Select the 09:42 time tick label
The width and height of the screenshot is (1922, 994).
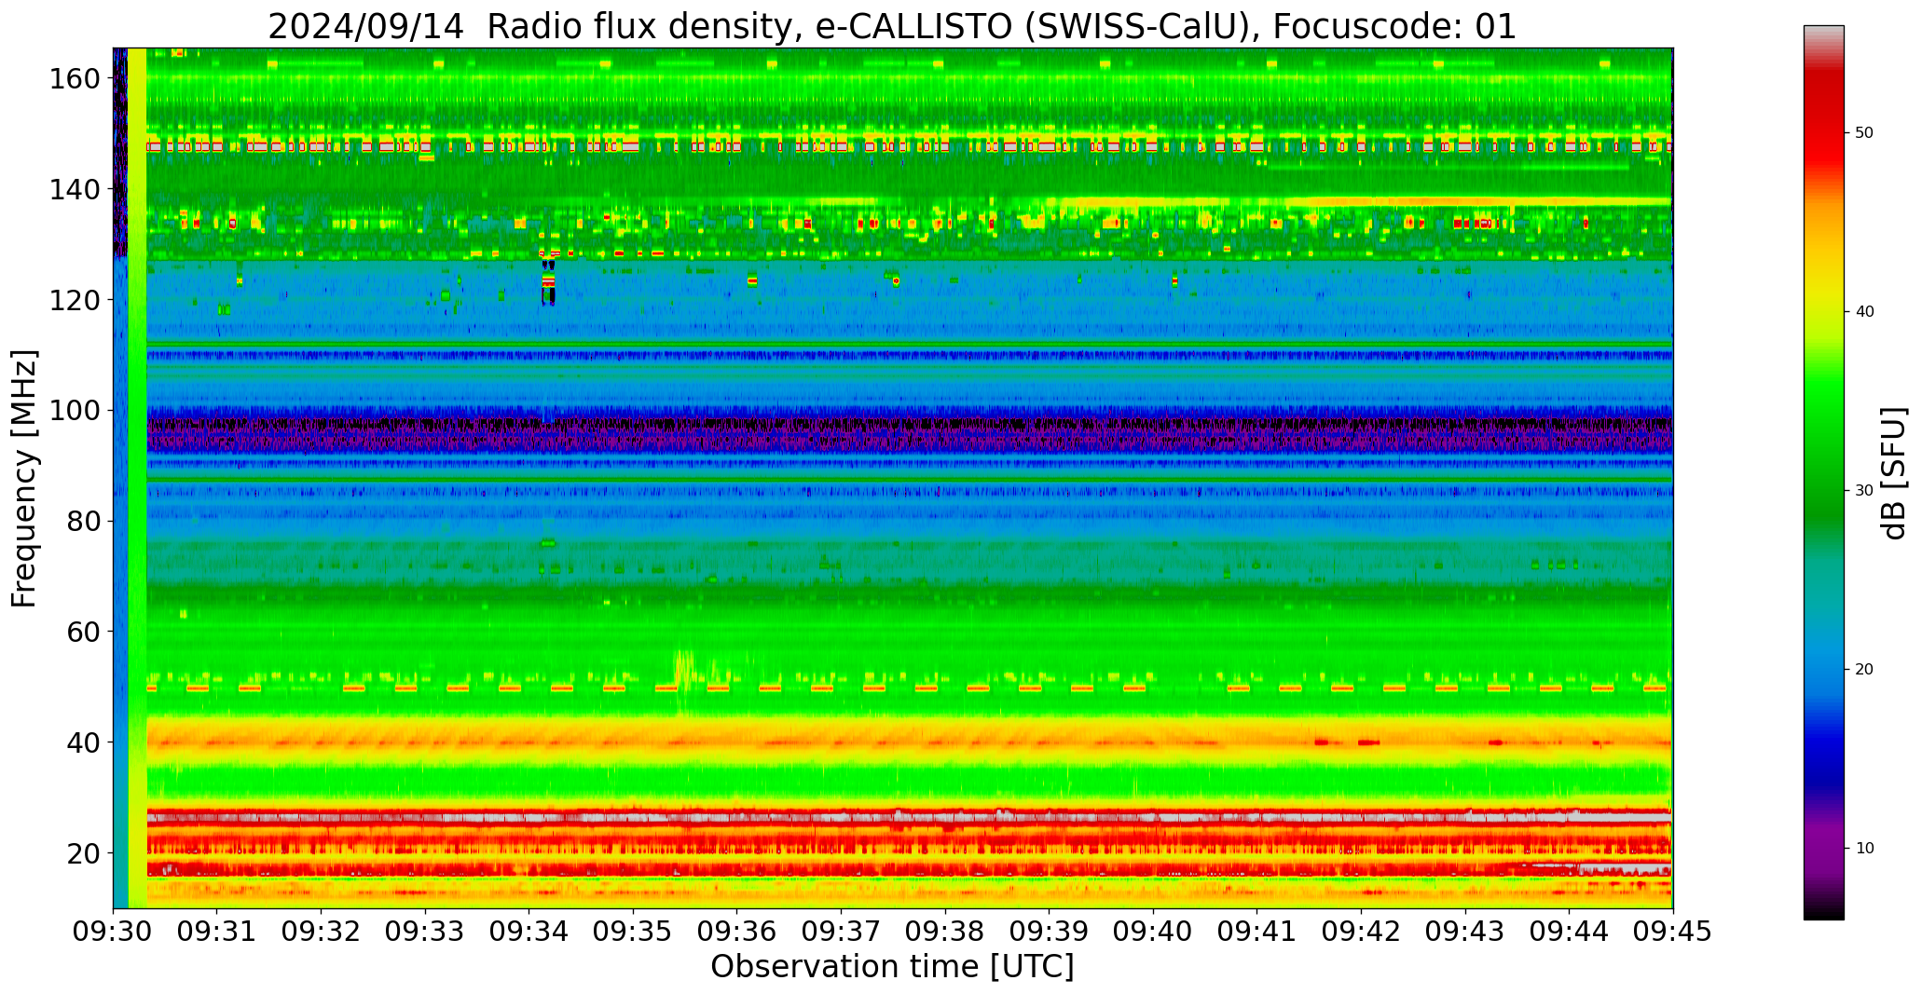click(x=1361, y=932)
